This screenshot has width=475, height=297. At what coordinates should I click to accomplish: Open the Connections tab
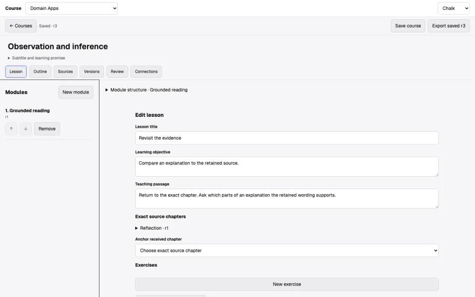146,71
